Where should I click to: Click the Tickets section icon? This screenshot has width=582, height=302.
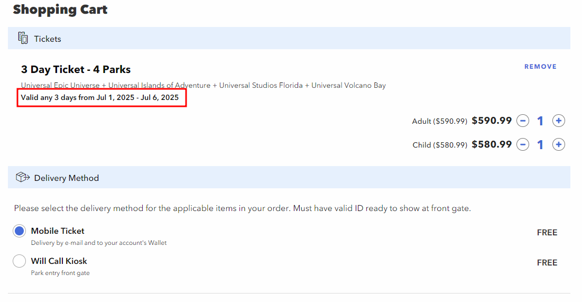(x=23, y=38)
